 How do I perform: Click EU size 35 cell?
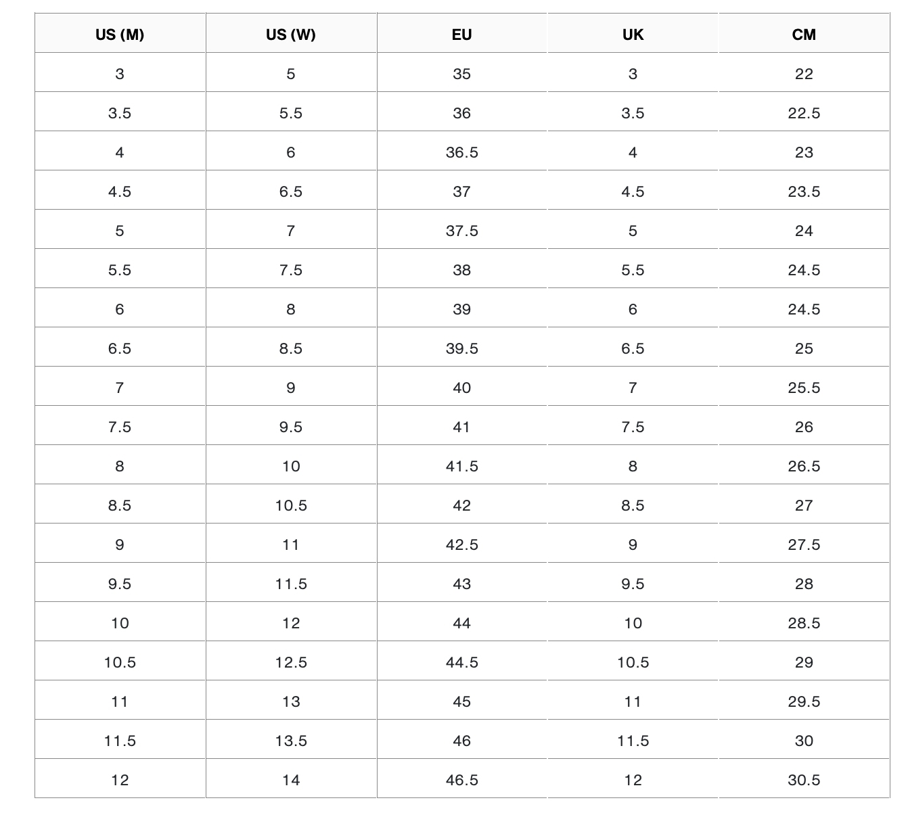click(x=461, y=74)
